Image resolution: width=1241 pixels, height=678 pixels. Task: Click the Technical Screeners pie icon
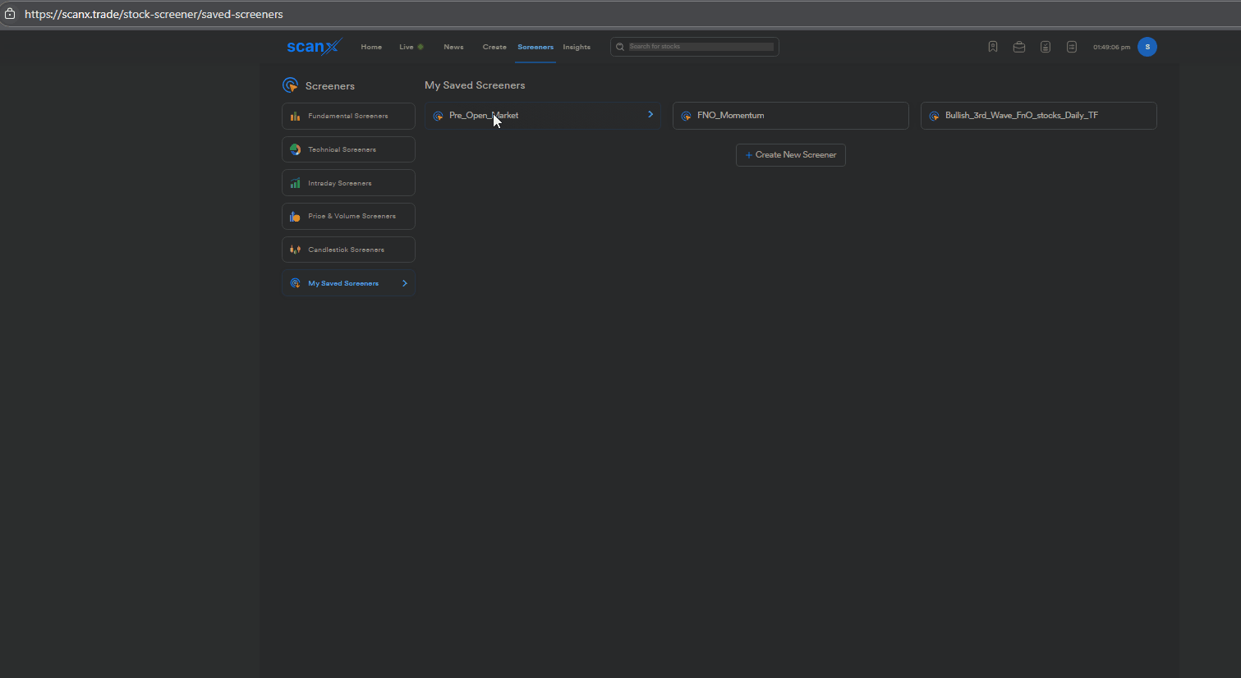(x=295, y=149)
